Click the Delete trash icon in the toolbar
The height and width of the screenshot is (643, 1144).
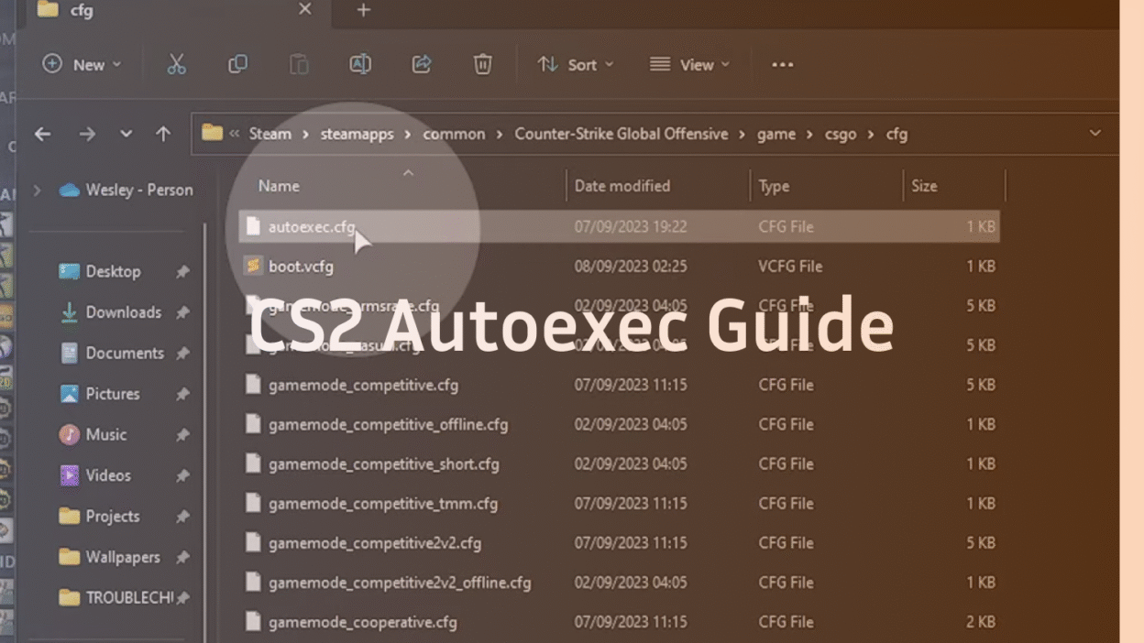pyautogui.click(x=482, y=64)
